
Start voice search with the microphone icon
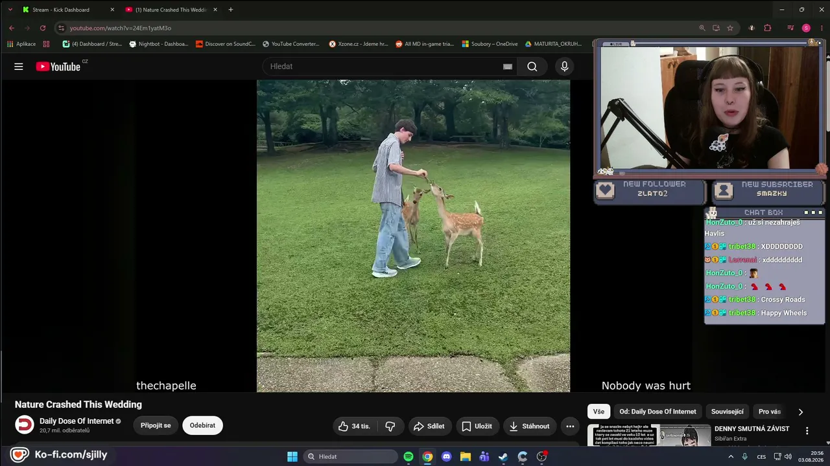tap(564, 67)
